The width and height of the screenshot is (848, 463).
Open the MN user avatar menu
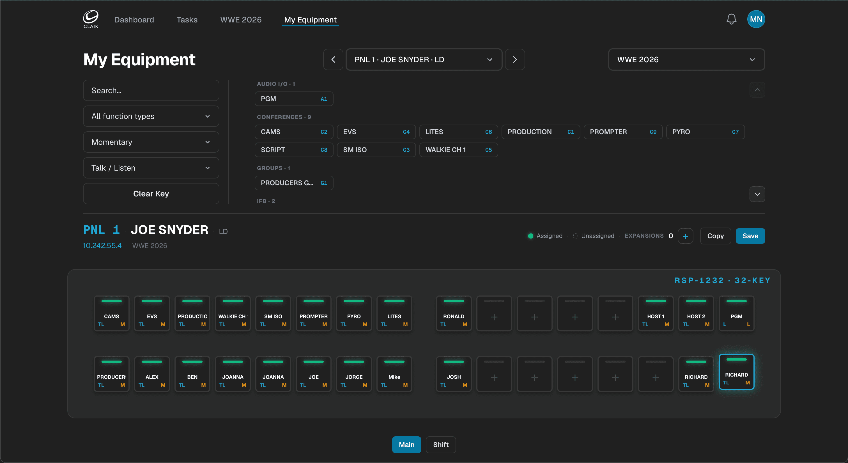[x=756, y=19]
